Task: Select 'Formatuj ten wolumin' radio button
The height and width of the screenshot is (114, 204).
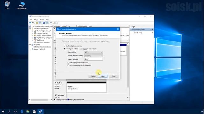Action: [x=64, y=49]
